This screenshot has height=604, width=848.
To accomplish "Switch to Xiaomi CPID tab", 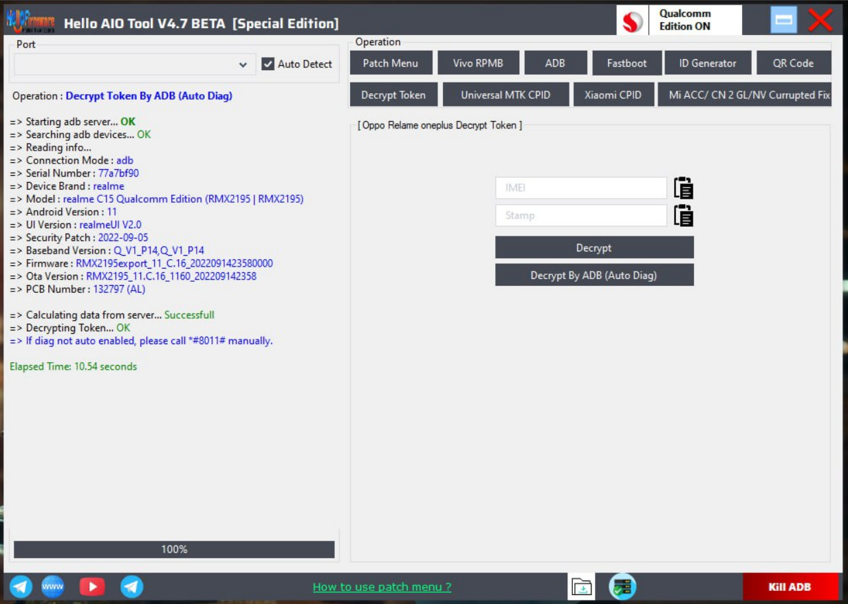I will point(613,95).
